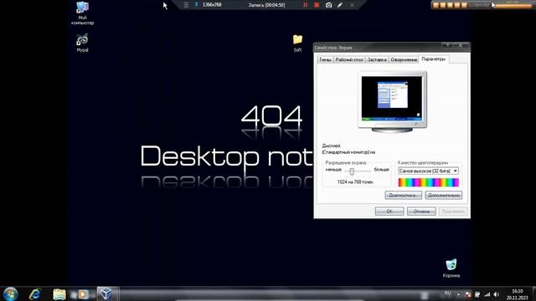Switch to the VirtualBox taskbar button

pos(106,293)
